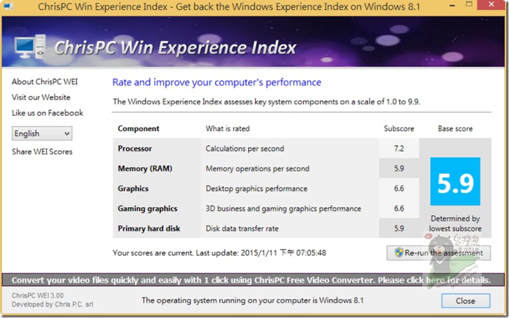Viewport: 509px width, 318px height.
Task: Click the Primary hard disk subscore 5.9
Action: click(x=399, y=228)
